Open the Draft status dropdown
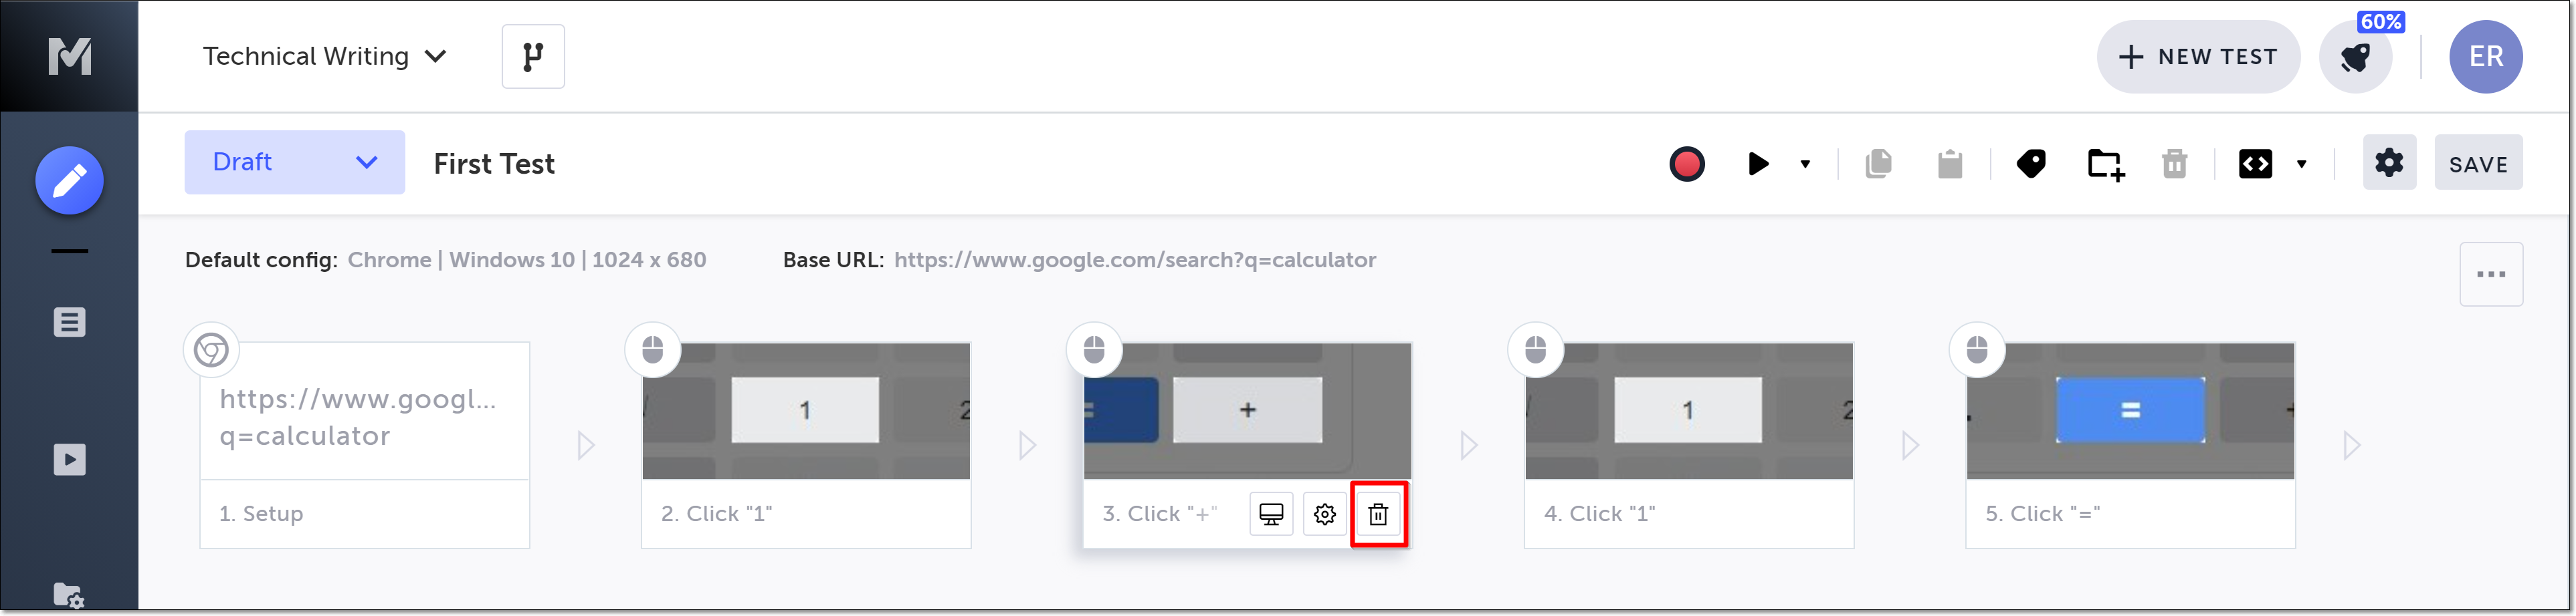The width and height of the screenshot is (2576, 616). pyautogui.click(x=294, y=163)
